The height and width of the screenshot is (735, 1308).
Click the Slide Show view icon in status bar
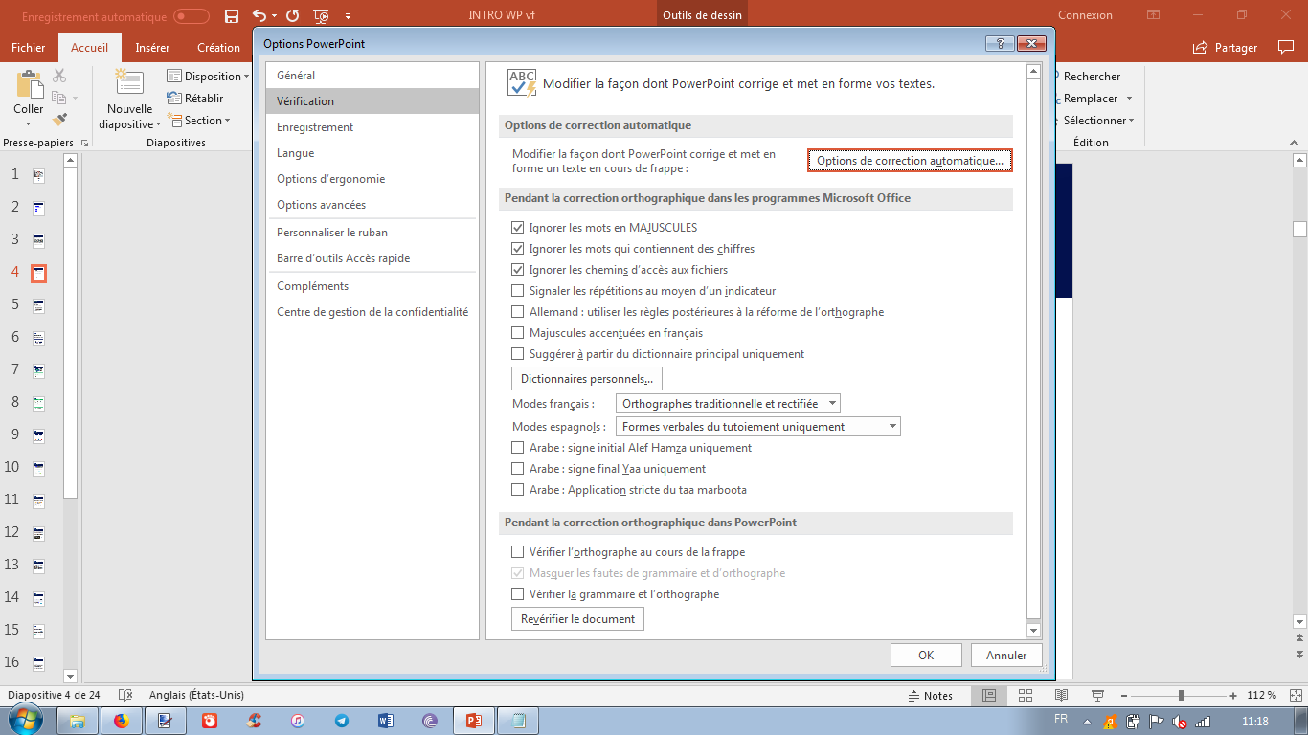(1097, 695)
